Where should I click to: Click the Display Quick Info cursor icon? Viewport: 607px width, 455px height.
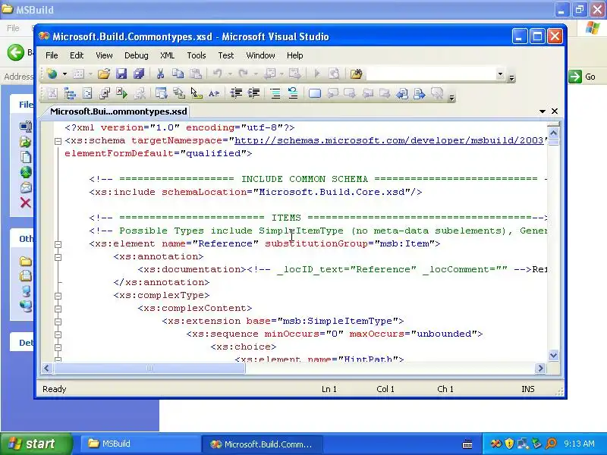click(x=197, y=93)
